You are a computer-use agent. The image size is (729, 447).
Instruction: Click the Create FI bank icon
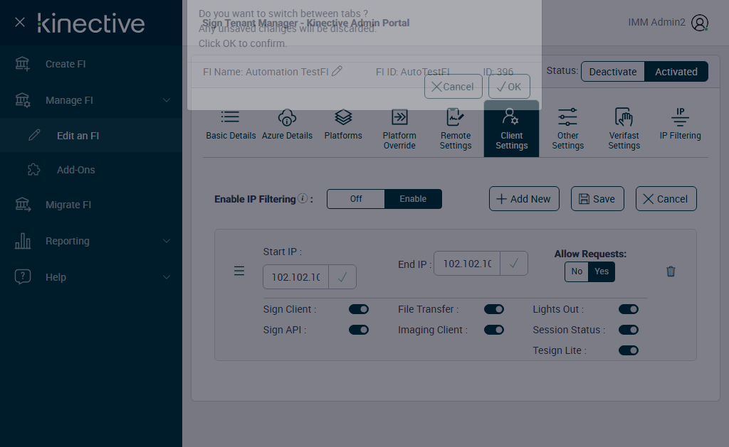(x=22, y=64)
